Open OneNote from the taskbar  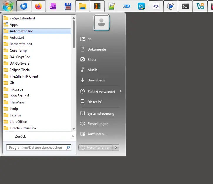[x=53, y=6]
